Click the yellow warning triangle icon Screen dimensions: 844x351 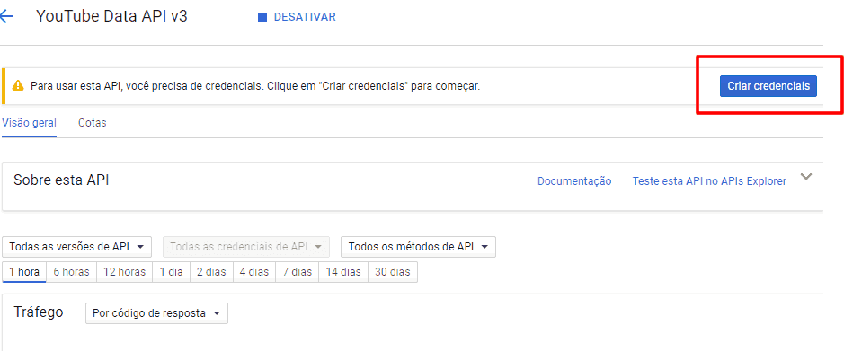click(x=19, y=86)
